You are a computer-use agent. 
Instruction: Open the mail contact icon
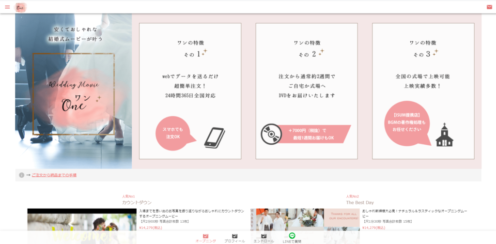tap(489, 7)
